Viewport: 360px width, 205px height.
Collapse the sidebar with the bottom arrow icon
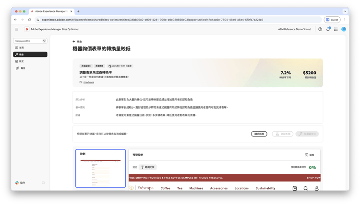pos(43,183)
